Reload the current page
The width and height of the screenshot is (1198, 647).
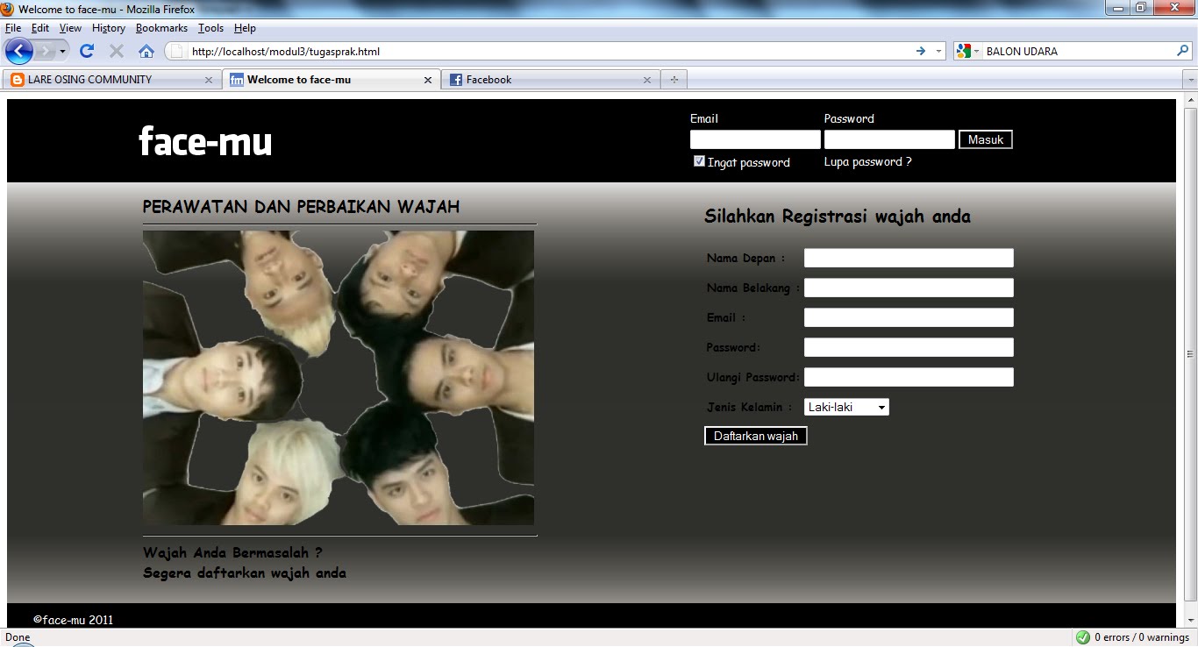[86, 51]
